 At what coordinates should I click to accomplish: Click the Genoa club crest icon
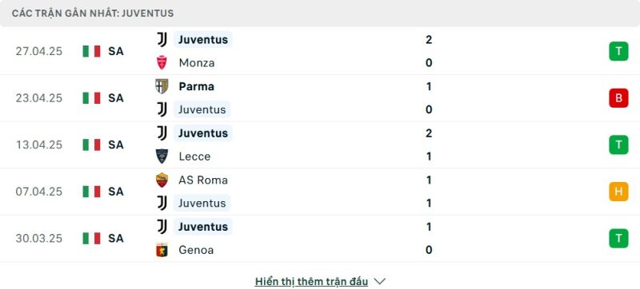162,250
